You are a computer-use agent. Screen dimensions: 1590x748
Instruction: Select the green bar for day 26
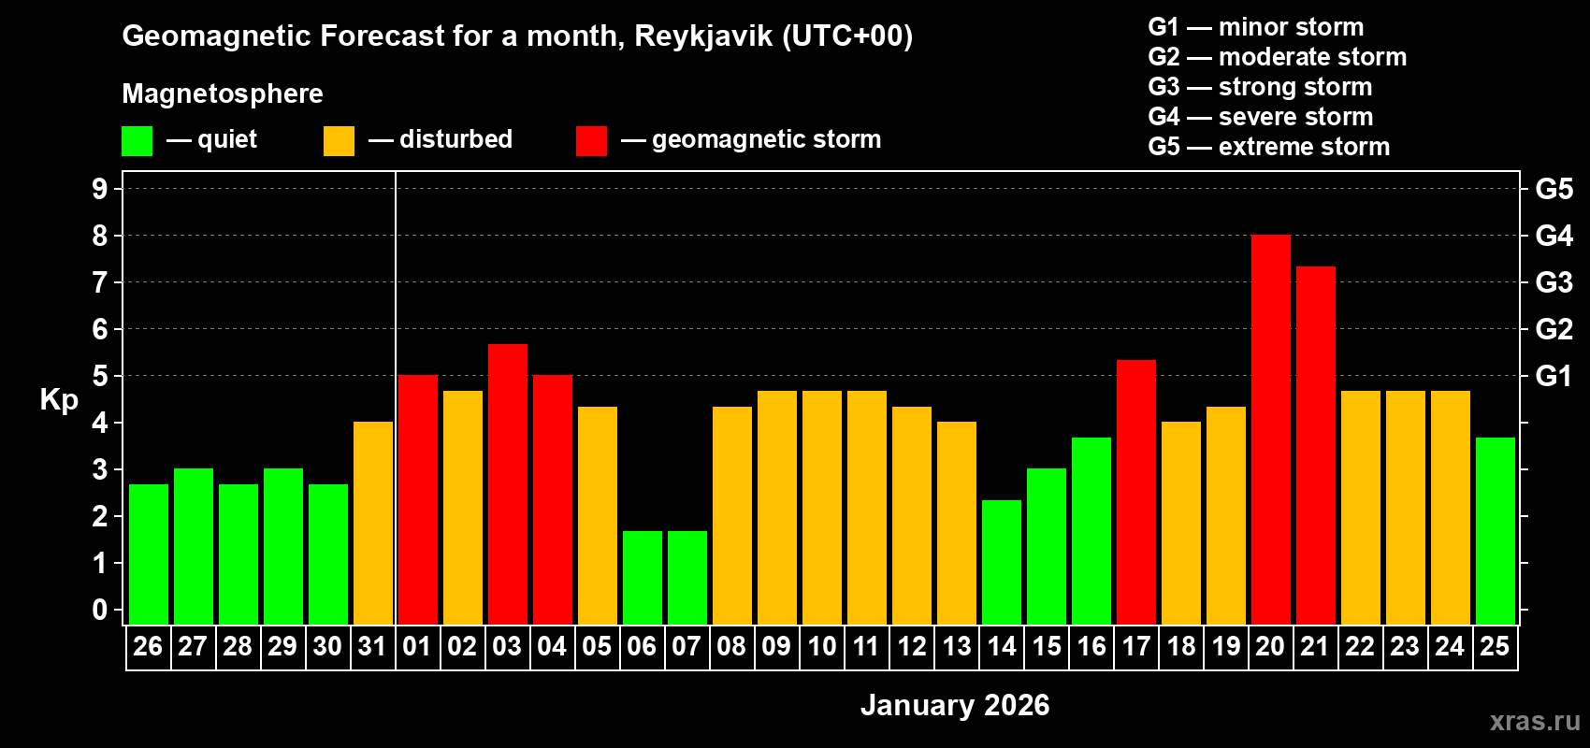148,554
